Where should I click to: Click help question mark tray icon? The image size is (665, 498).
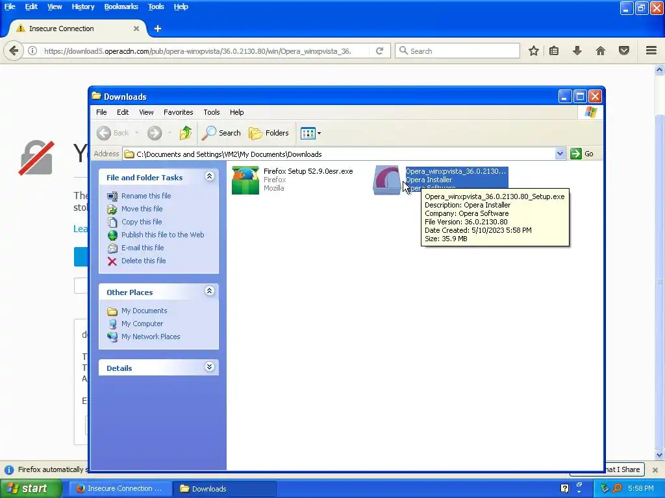click(x=564, y=489)
